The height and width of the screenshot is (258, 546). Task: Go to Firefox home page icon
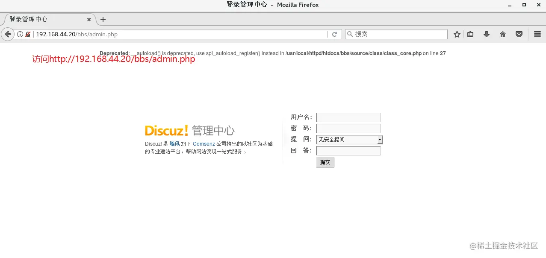(x=503, y=34)
